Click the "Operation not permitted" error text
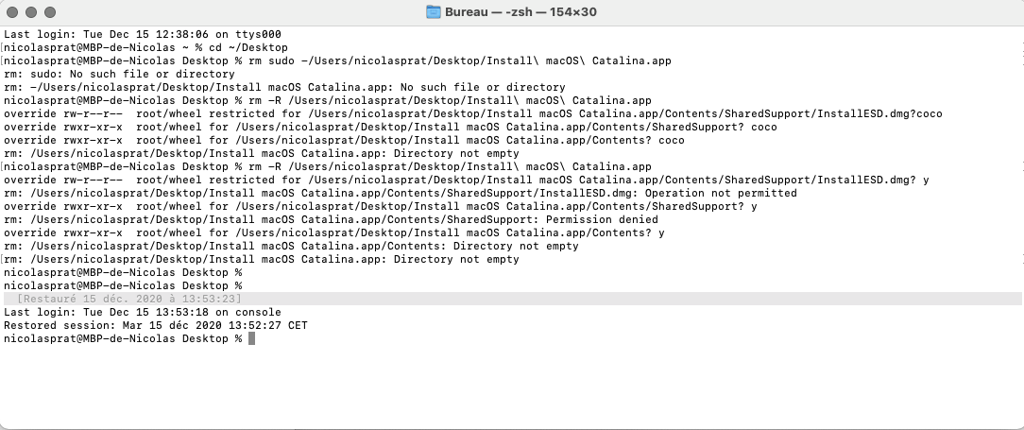This screenshot has height=430, width=1024. [x=720, y=193]
